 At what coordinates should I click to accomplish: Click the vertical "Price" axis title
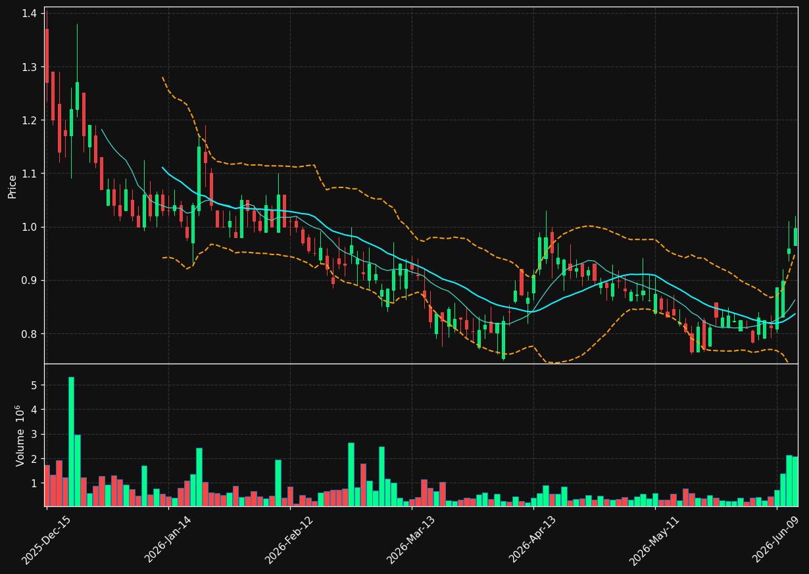(12, 186)
